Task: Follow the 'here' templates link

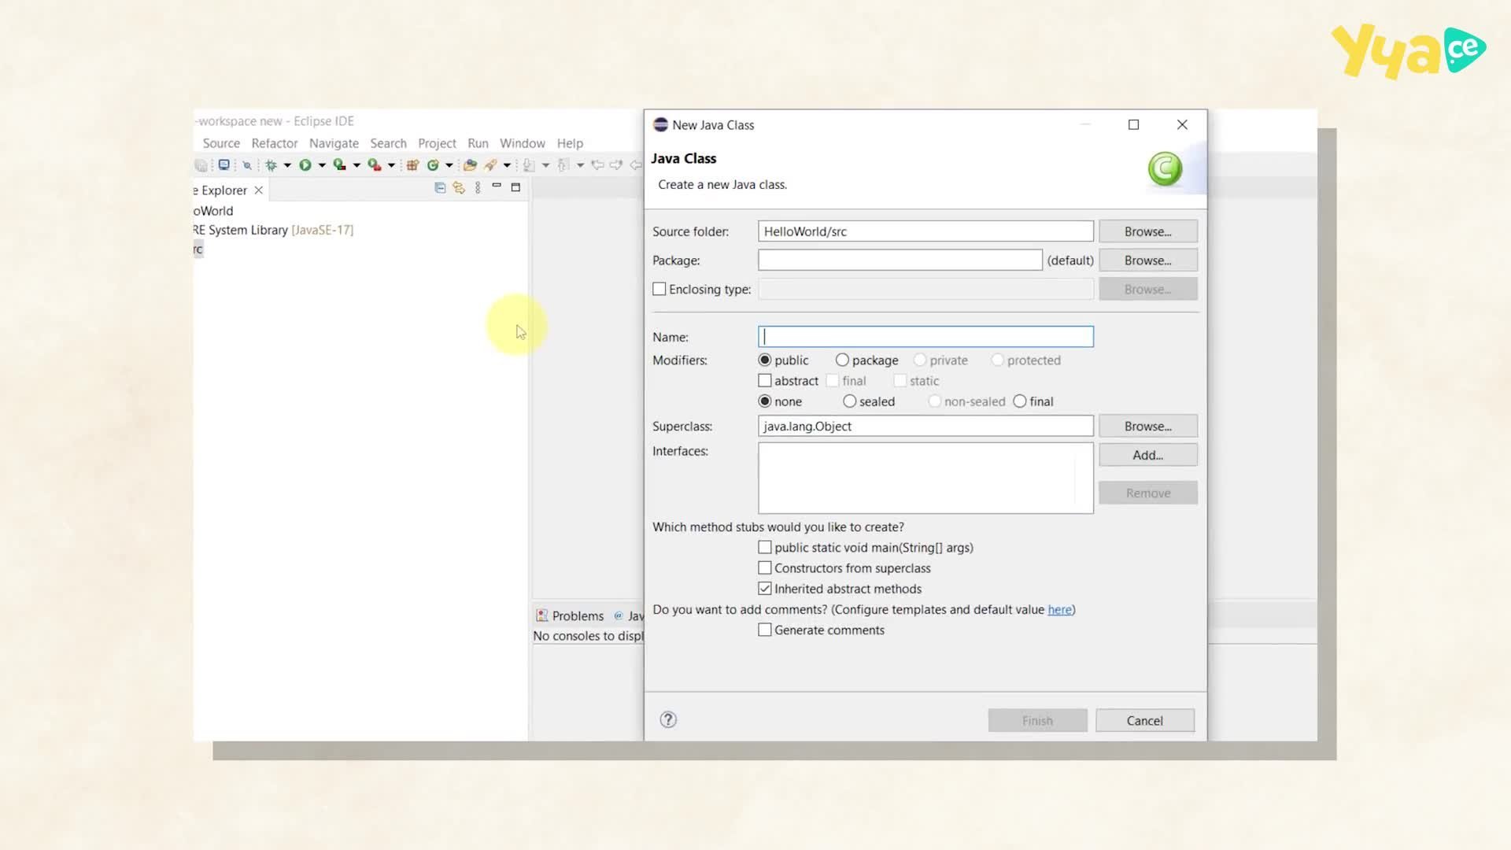Action: click(x=1059, y=609)
